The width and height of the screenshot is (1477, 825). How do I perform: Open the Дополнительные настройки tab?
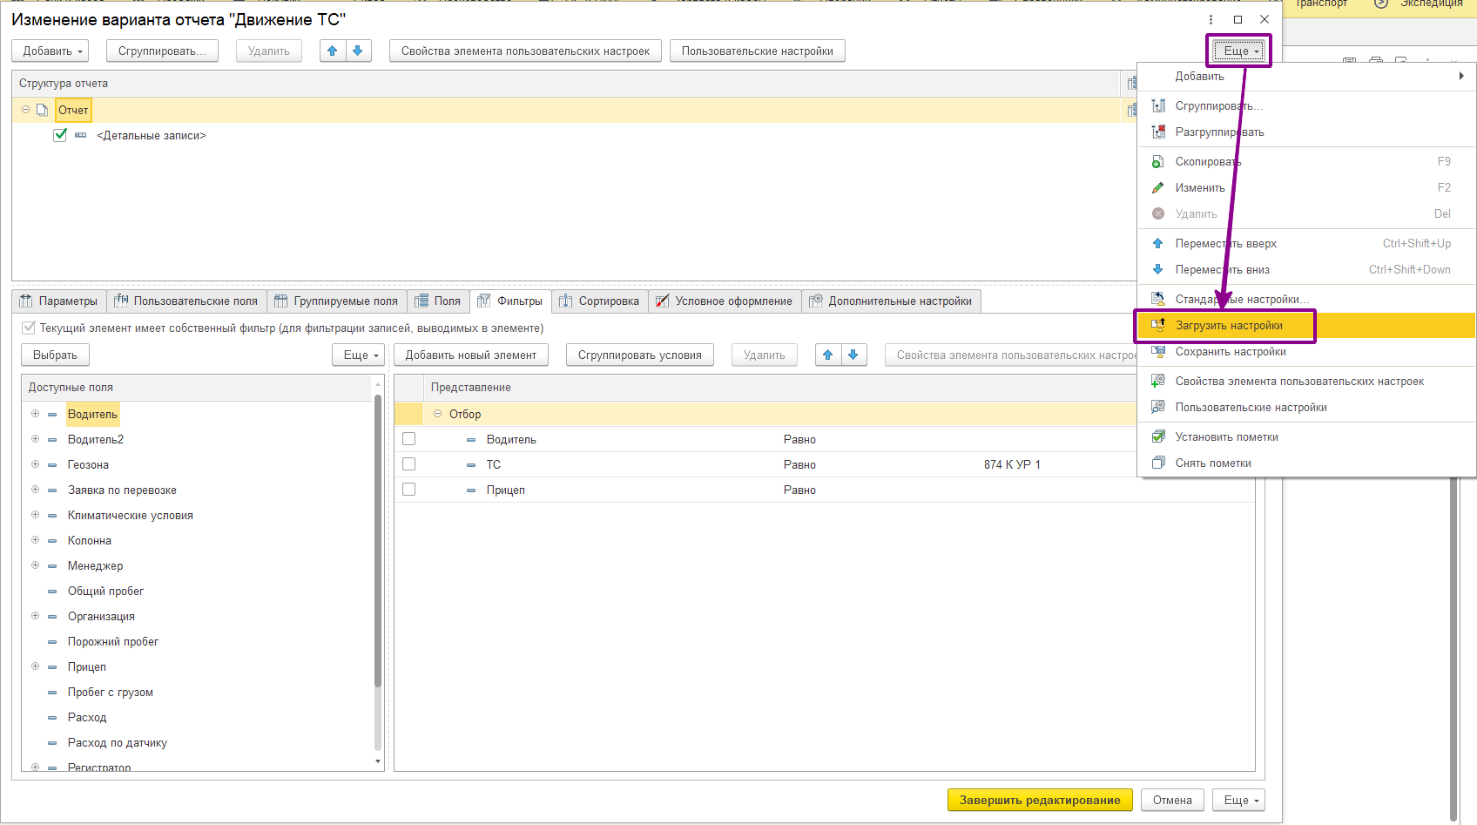[891, 301]
